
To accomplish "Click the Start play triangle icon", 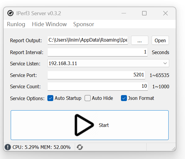I will pos(83,125).
